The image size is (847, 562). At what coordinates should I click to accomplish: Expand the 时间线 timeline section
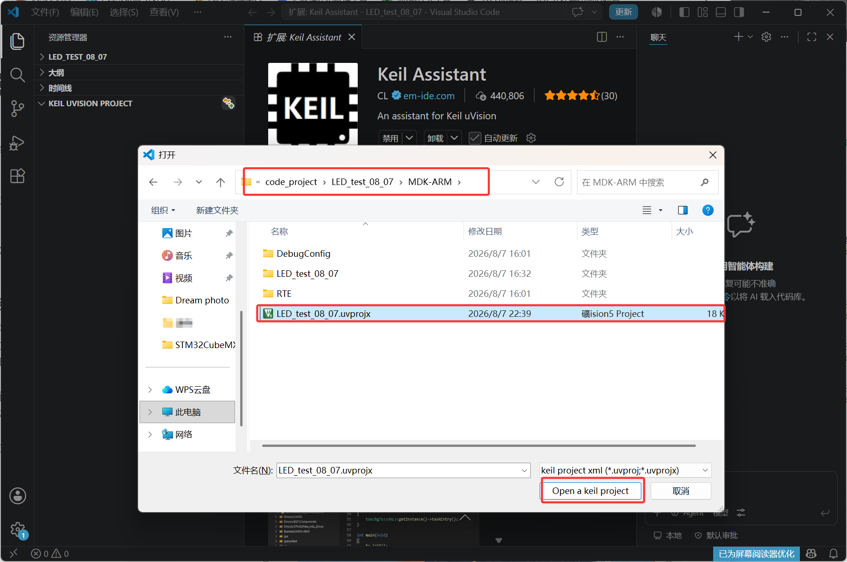click(139, 88)
